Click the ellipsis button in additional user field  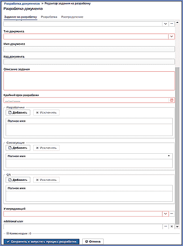point(166,226)
